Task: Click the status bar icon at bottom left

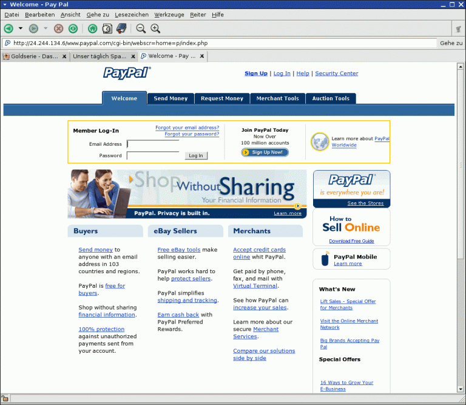Action: 5,398
